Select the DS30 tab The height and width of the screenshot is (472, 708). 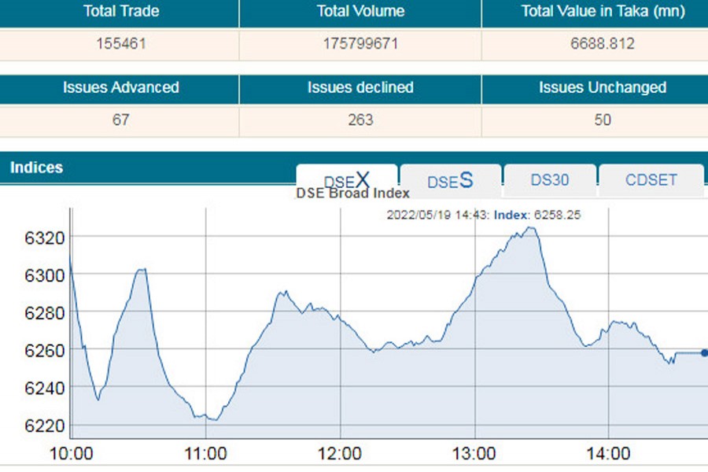coord(549,179)
